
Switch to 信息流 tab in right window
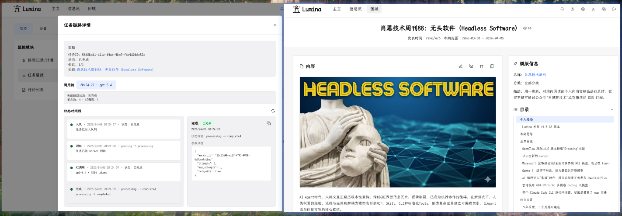355,9
